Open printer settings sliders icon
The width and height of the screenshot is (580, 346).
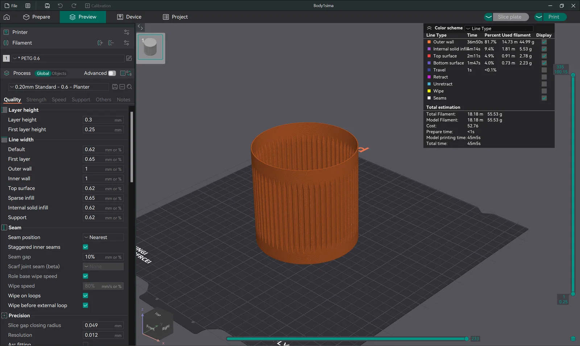click(x=127, y=32)
